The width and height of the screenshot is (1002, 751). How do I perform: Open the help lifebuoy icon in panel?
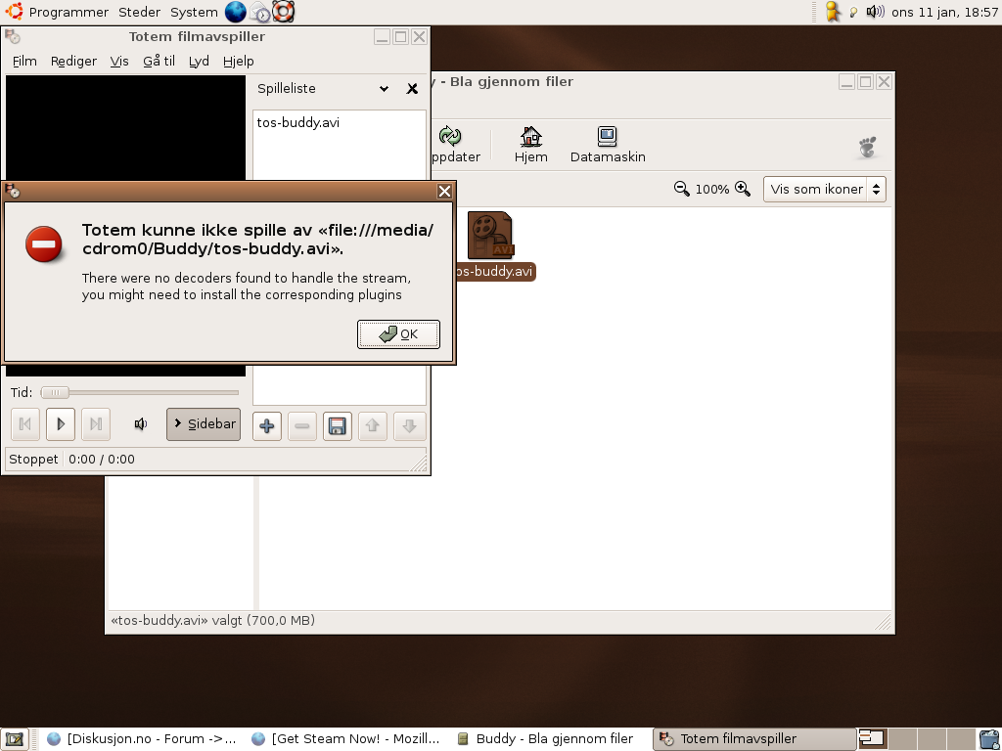(283, 12)
